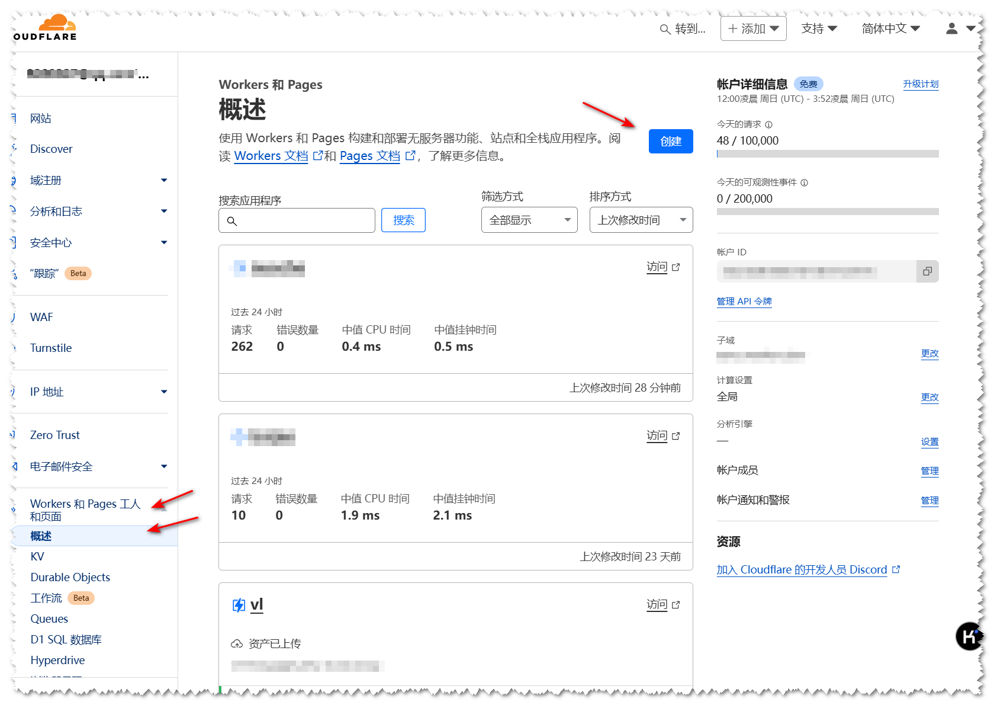Open the vl application name
The image size is (994, 705).
click(257, 605)
